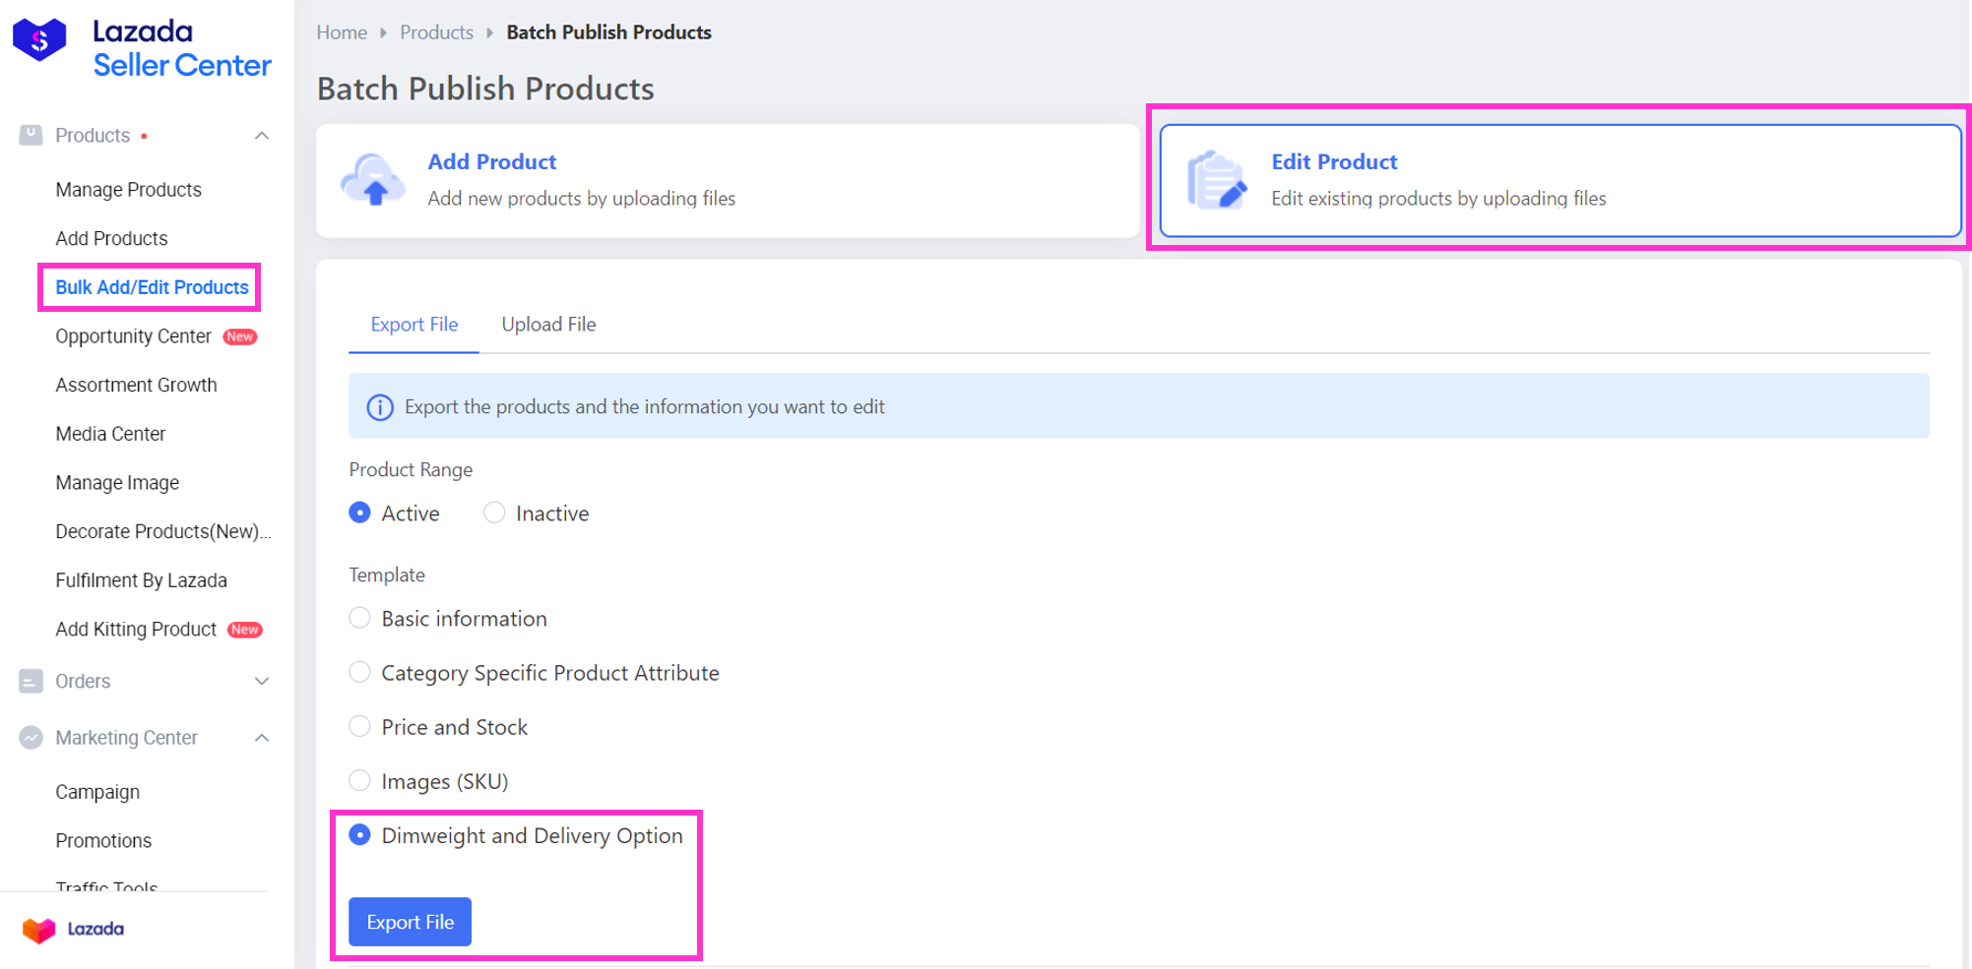Viewport: 1972px width, 969px height.
Task: Click the Orders section icon in sidebar
Action: pos(31,681)
